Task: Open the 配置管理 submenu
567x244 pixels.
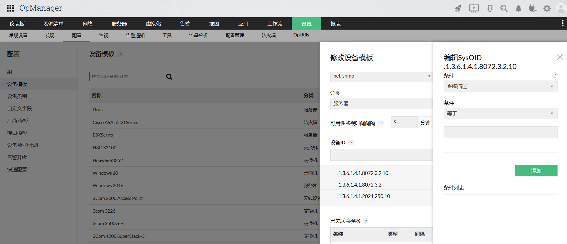Action: 235,36
